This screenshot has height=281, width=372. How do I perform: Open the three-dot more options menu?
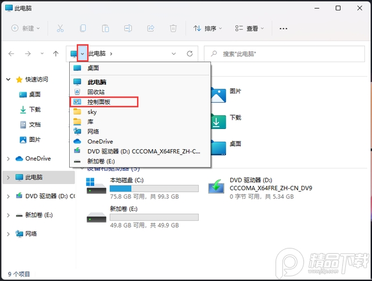283,28
